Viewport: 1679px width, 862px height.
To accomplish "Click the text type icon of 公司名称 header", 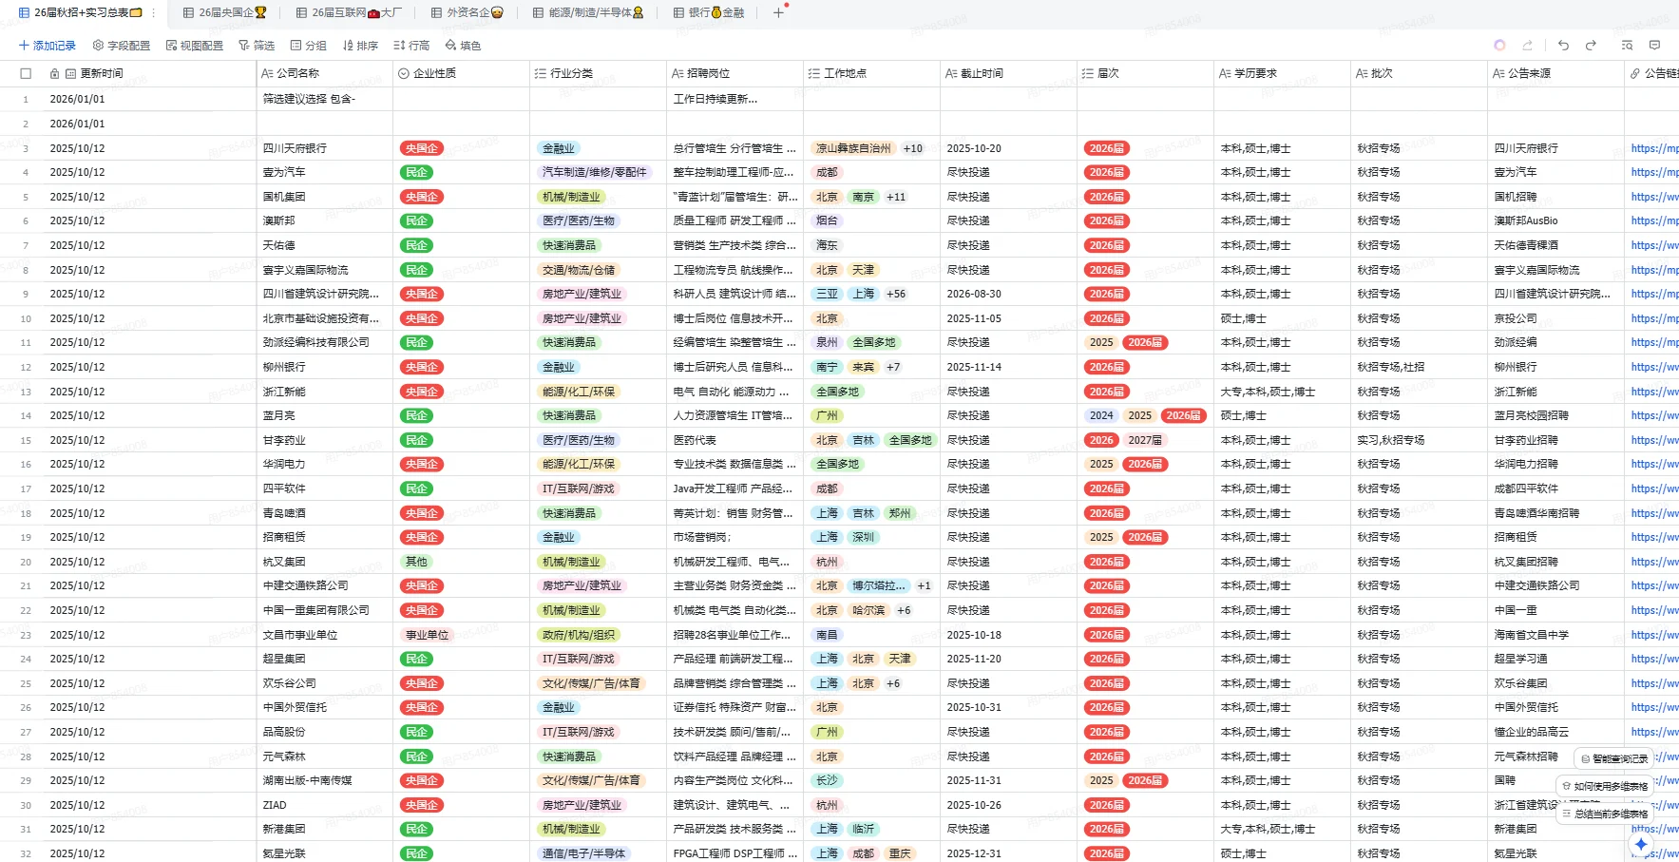I will click(x=267, y=73).
